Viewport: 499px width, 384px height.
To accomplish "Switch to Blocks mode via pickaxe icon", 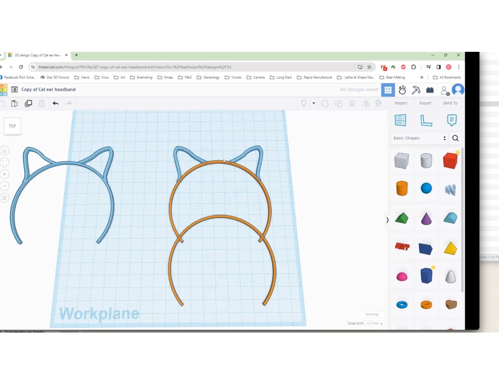I will click(416, 89).
